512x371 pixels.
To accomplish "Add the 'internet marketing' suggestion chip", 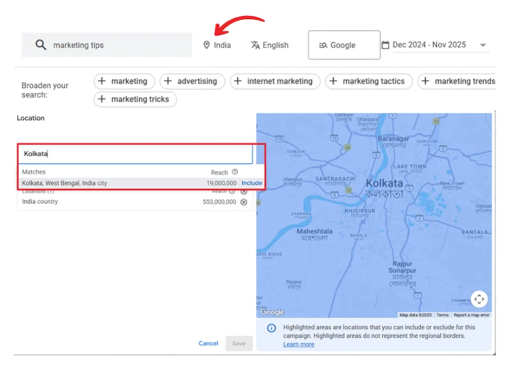I will point(275,82).
